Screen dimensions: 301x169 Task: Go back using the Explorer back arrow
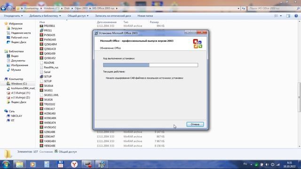point(3,8)
